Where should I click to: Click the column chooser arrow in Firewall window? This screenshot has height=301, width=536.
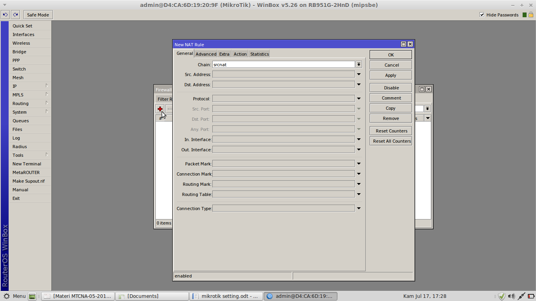(428, 118)
